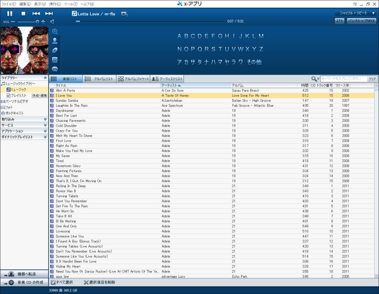Click the keyword search input field
The width and height of the screenshot is (379, 294).
343,79
